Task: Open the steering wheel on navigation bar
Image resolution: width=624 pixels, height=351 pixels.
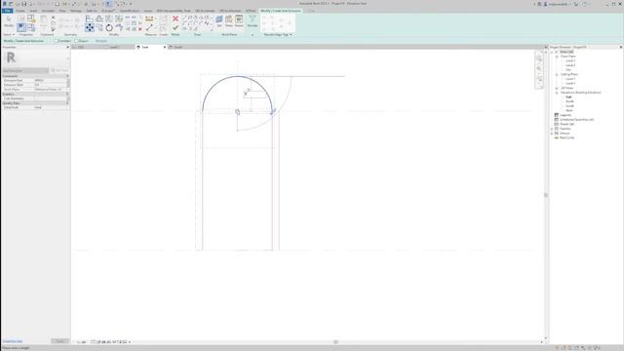Action: point(539,58)
